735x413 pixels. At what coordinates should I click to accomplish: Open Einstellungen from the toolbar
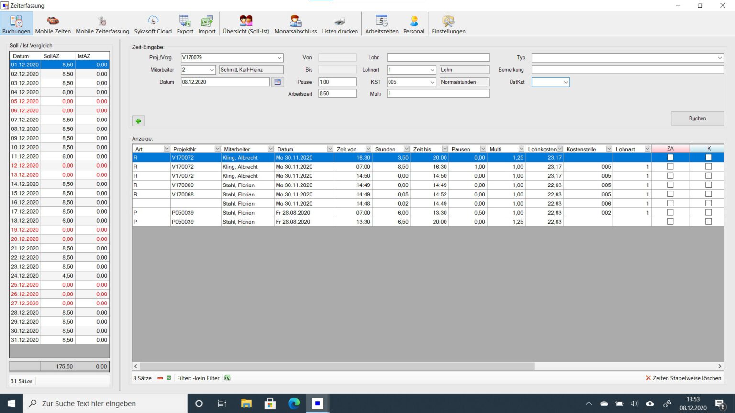click(448, 24)
